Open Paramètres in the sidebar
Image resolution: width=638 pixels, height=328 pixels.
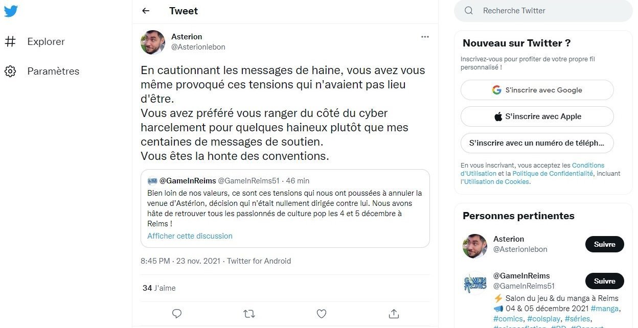[x=53, y=72]
